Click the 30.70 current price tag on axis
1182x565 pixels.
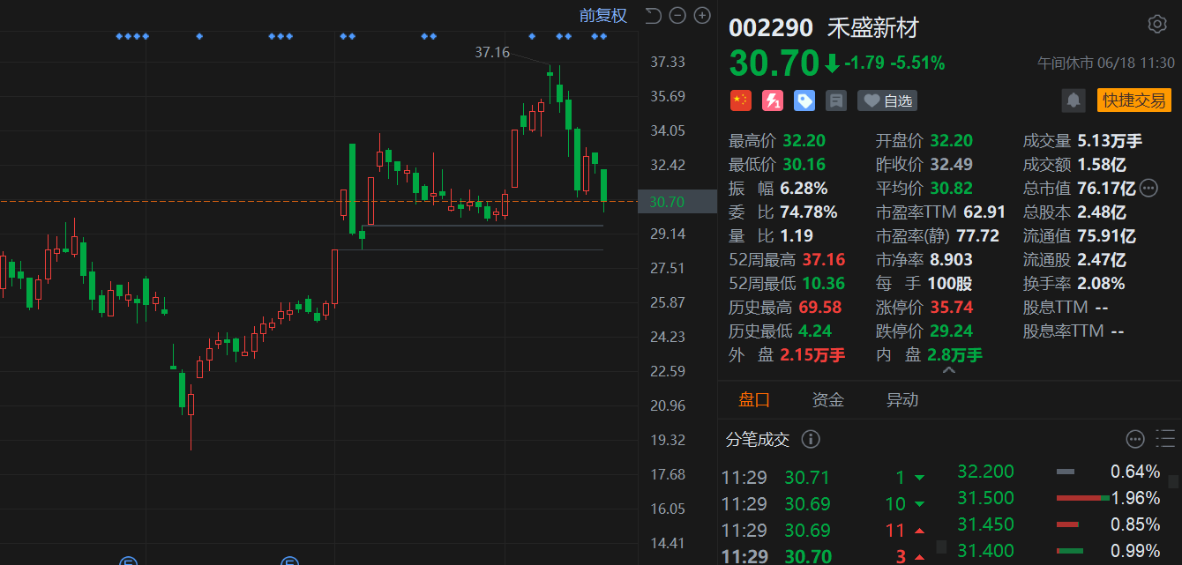678,202
